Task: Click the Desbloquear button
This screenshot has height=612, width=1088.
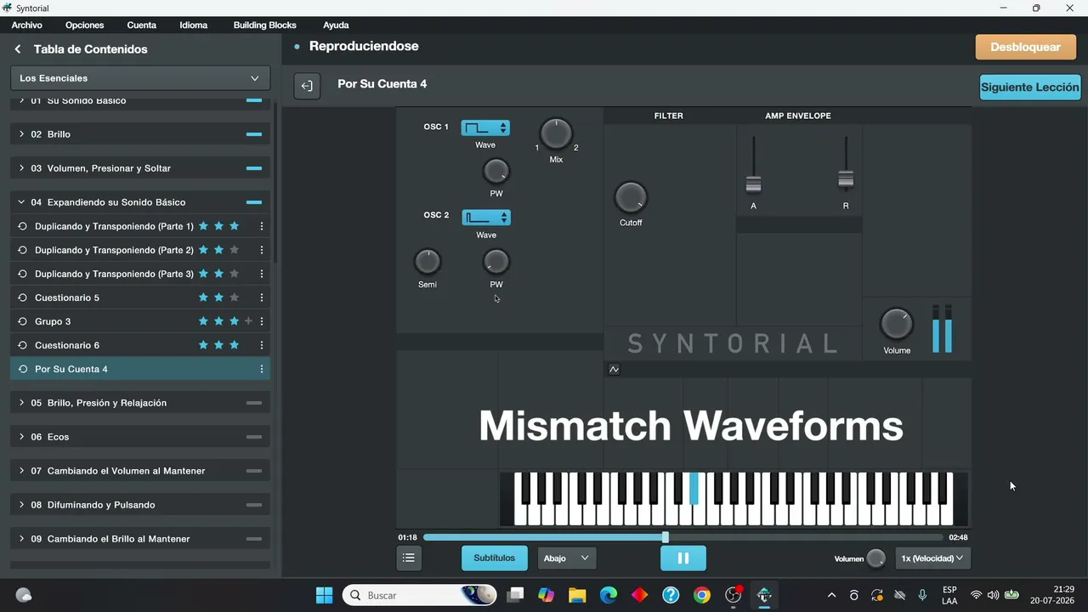Action: pyautogui.click(x=1026, y=47)
